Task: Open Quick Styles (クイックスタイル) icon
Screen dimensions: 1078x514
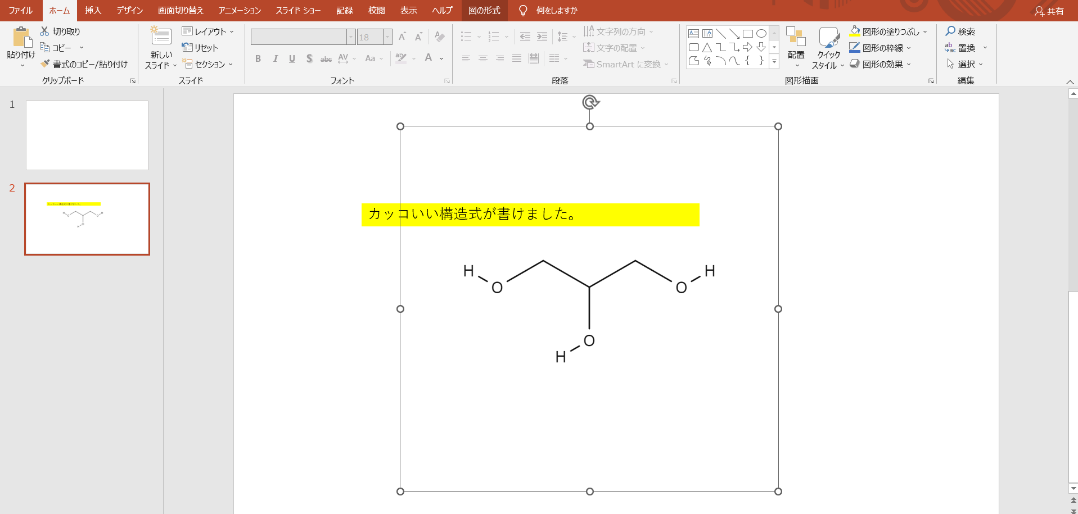Action: pos(828,37)
